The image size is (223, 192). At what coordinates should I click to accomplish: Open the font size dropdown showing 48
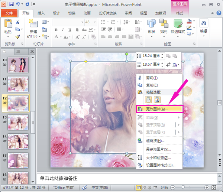pos(95,22)
